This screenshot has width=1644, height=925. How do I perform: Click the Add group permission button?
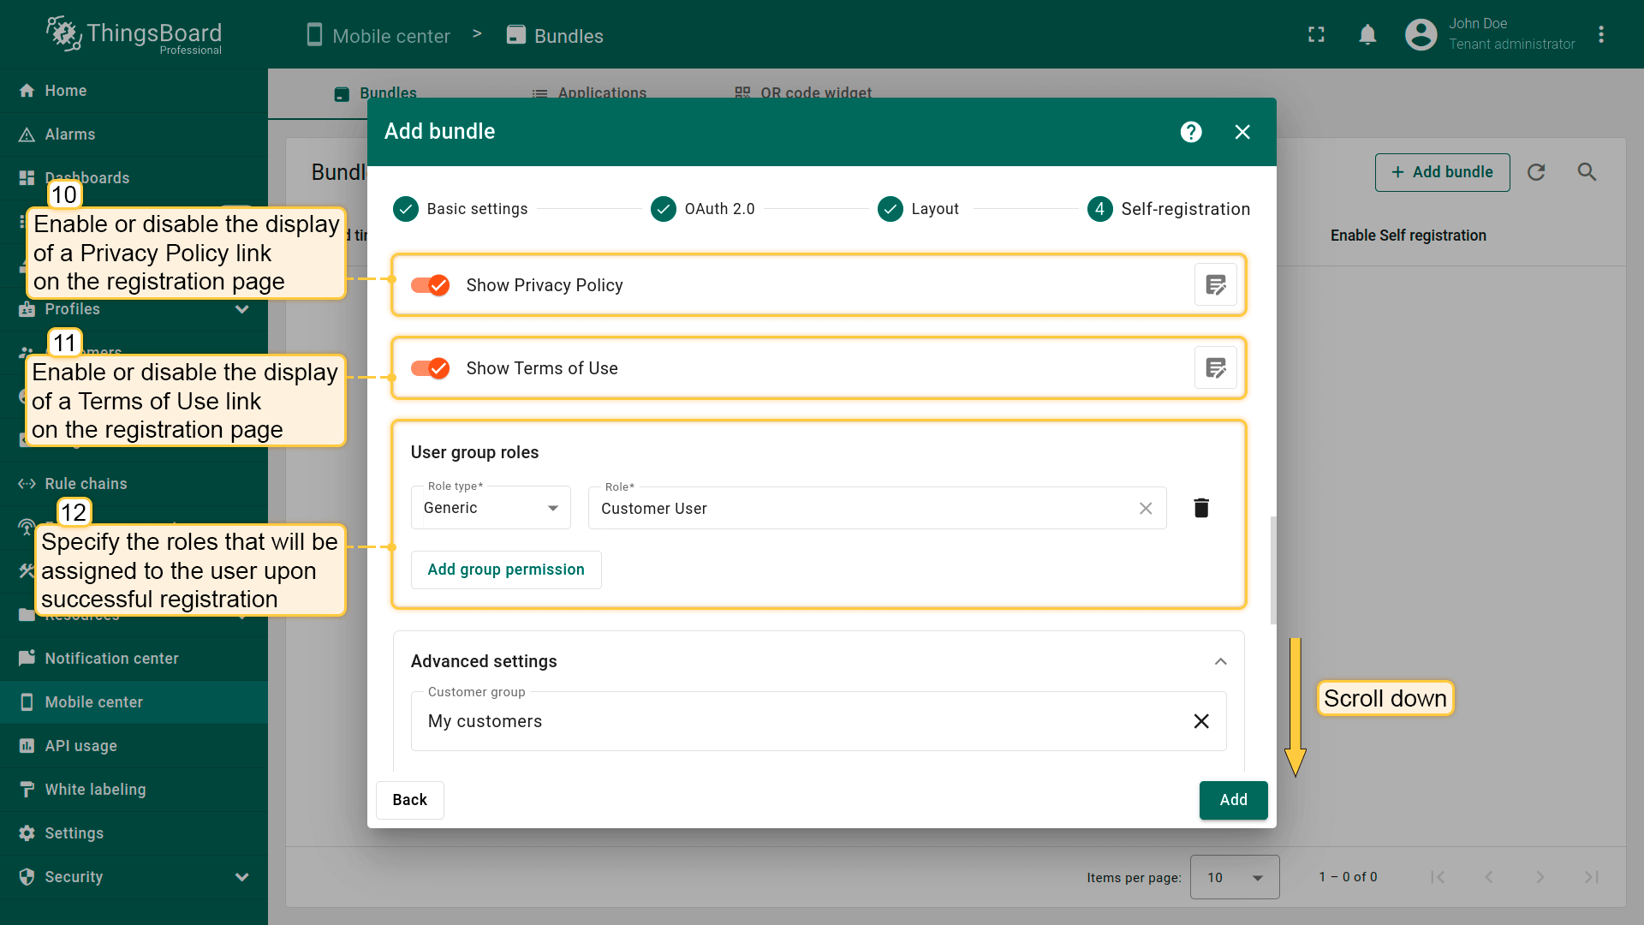[506, 570]
